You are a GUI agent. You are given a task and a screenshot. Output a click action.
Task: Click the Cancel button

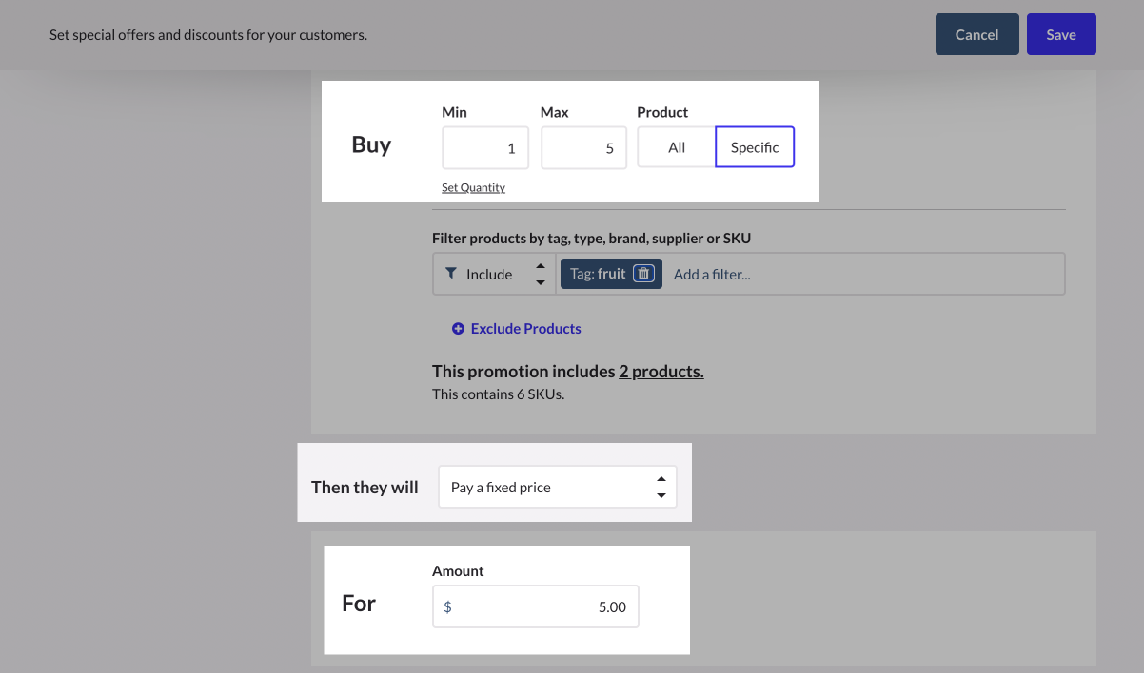point(976,34)
